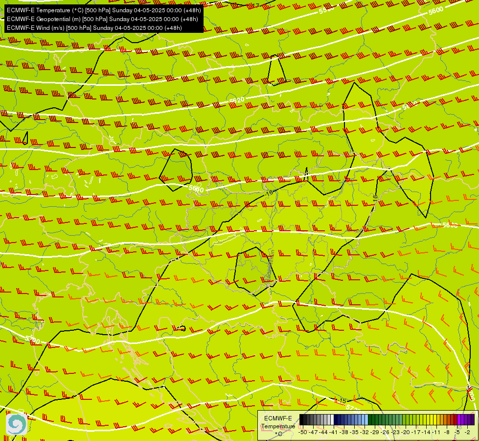
Task: Click the -20 tick label in legend
Action: pyautogui.click(x=406, y=432)
